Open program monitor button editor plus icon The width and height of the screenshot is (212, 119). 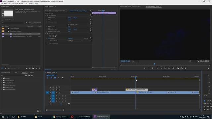pyautogui.click(x=208, y=68)
